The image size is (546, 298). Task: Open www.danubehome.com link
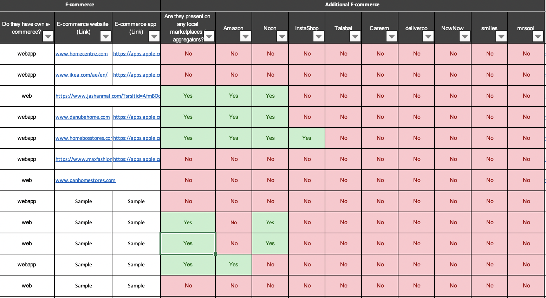(83, 117)
